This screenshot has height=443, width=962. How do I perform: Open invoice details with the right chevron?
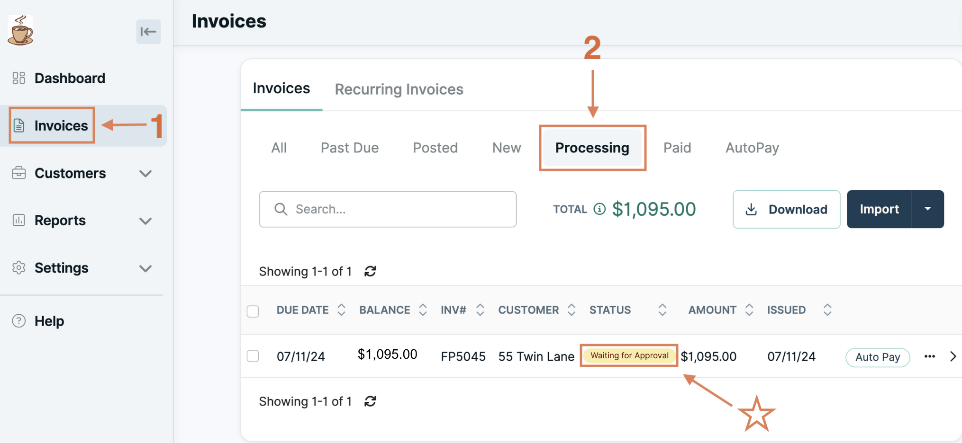(x=953, y=356)
